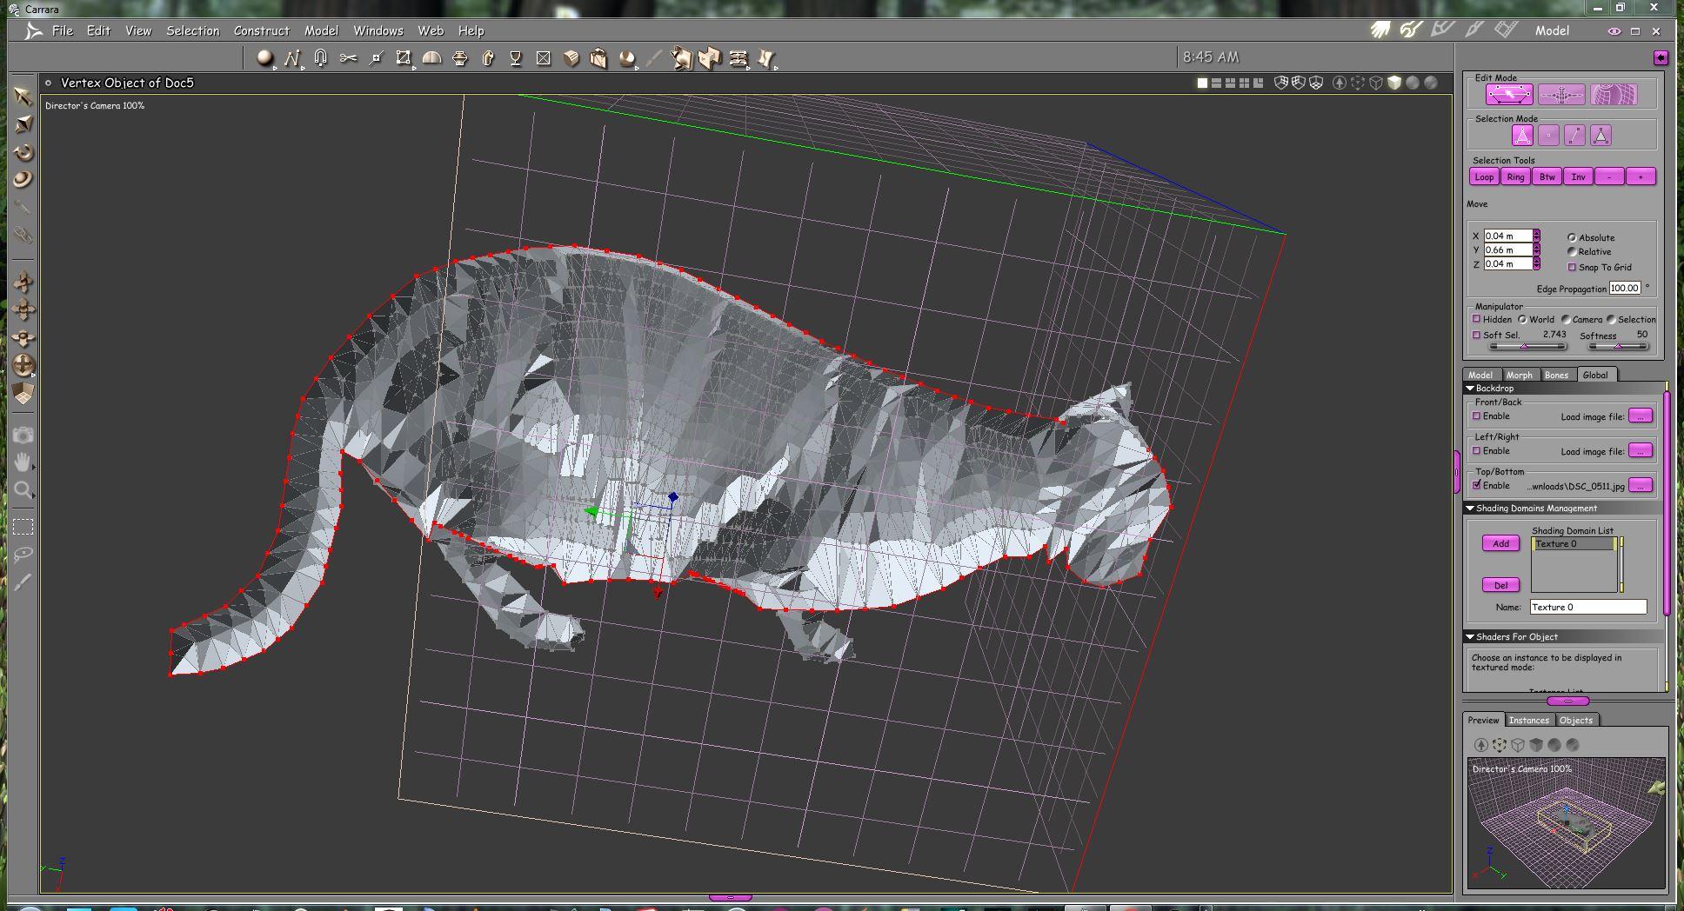Select the Relative move radio button
This screenshot has width=1684, height=911.
(1572, 251)
